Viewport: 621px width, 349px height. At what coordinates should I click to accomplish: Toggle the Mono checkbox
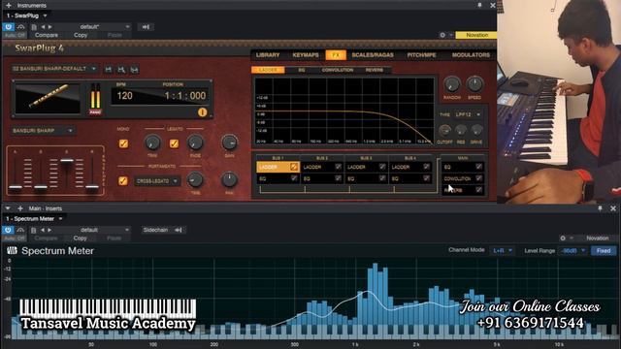[x=123, y=143]
